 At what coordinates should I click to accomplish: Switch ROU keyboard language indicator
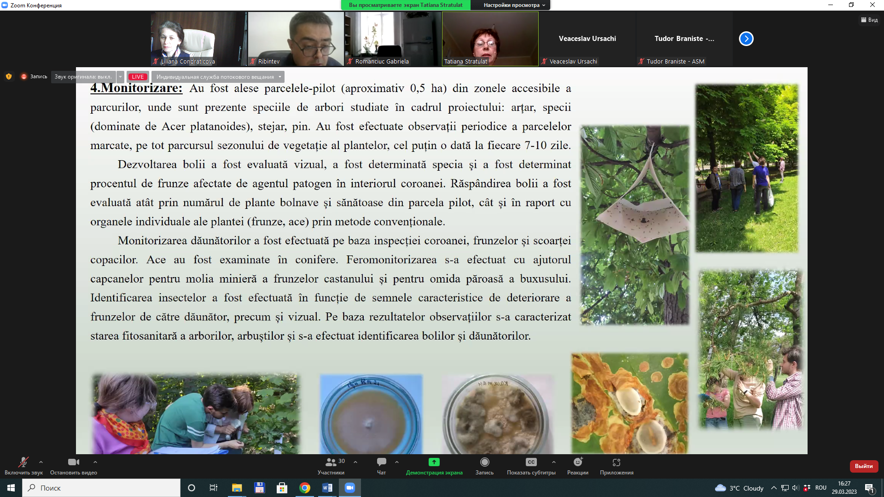(820, 488)
